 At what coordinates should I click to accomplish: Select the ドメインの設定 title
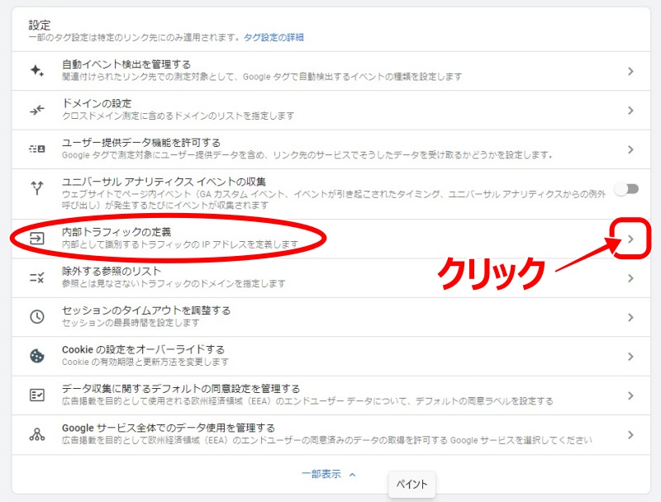tap(97, 103)
